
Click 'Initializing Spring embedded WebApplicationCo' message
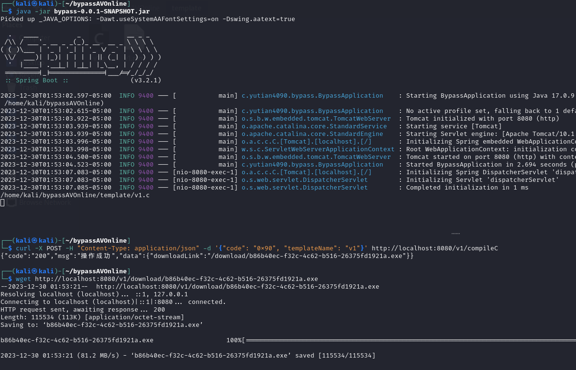(491, 142)
